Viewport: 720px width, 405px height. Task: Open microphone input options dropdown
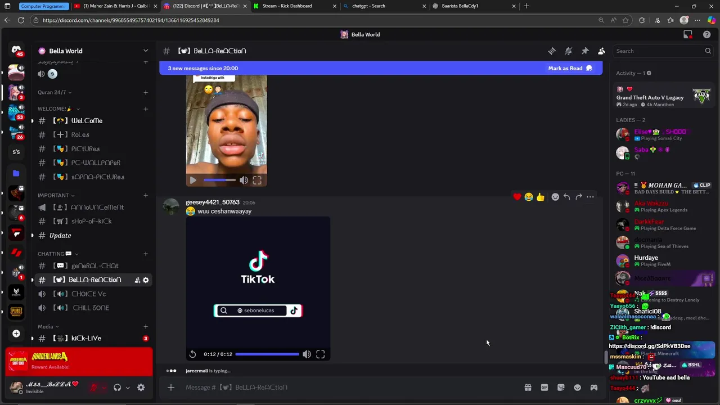(105, 388)
